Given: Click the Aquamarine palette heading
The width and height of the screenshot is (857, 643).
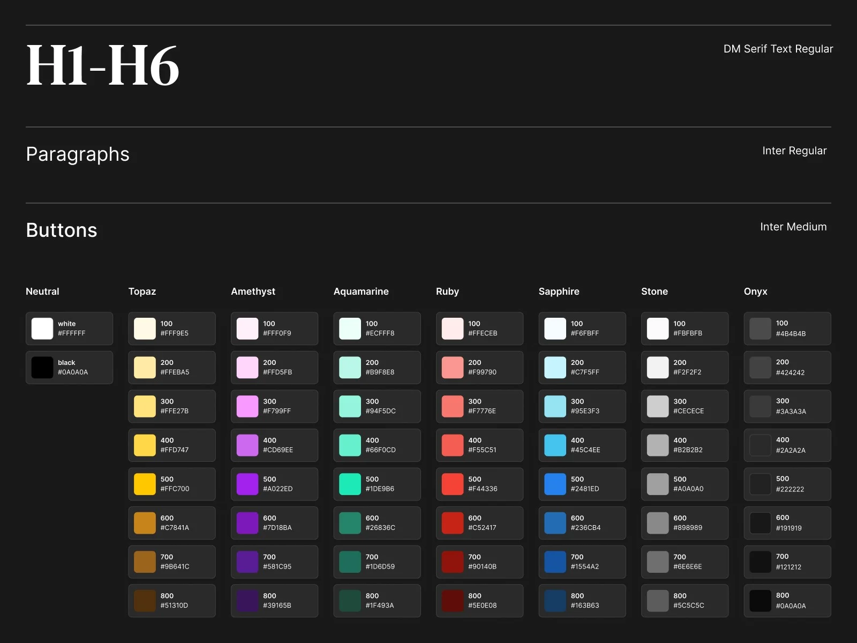Looking at the screenshot, I should coord(361,291).
